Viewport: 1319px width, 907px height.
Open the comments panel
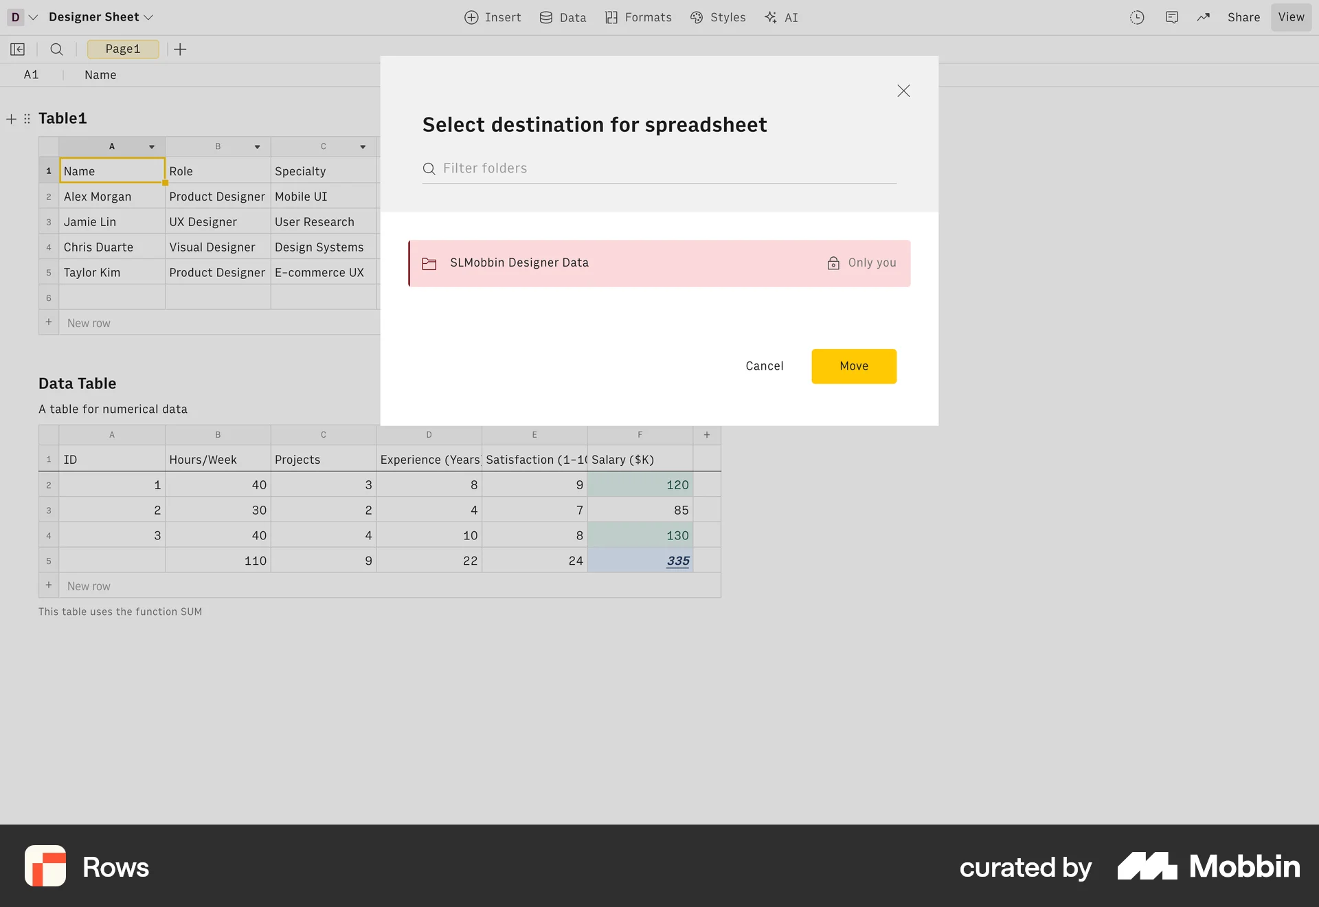coord(1172,17)
